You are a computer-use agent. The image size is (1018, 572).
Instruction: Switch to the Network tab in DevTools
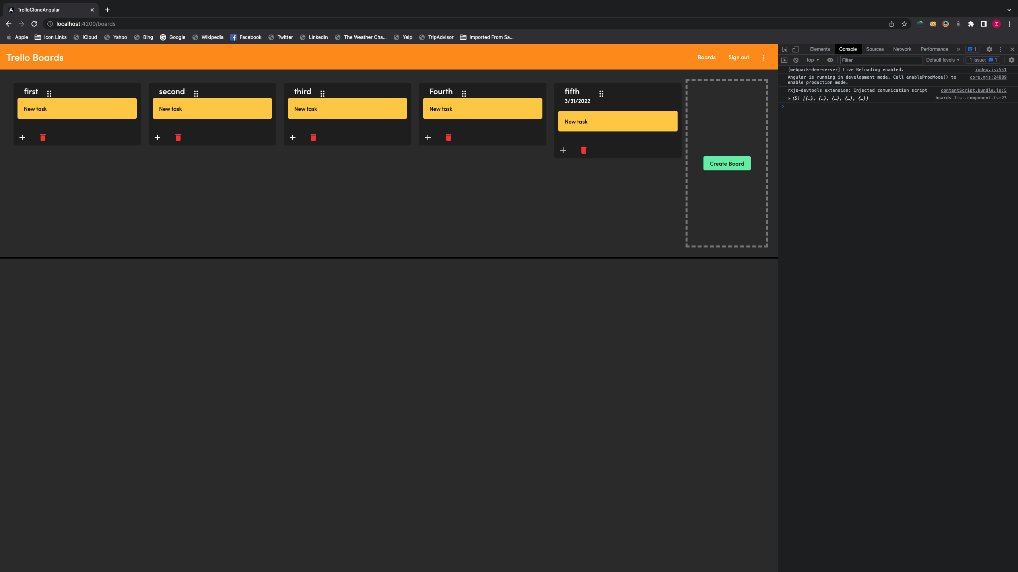point(902,49)
